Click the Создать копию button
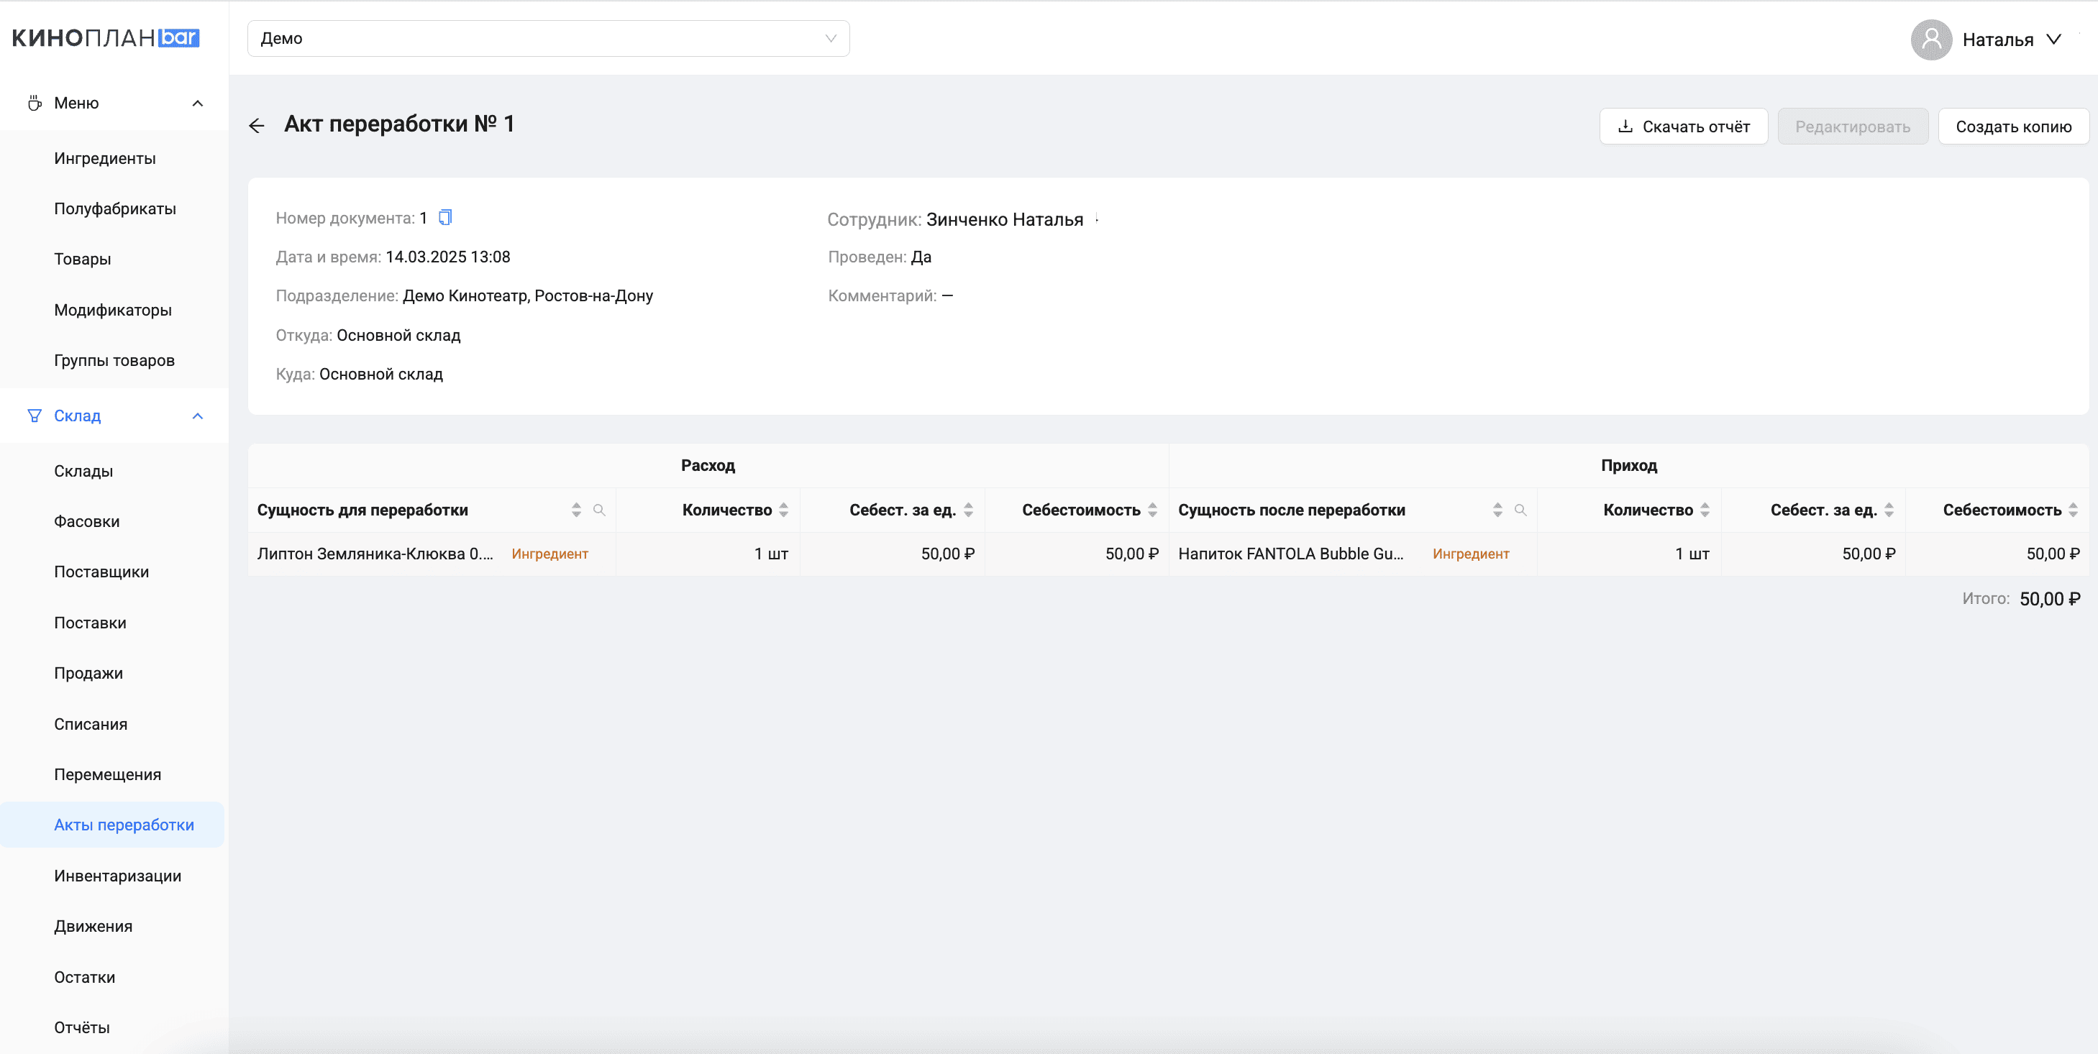The height and width of the screenshot is (1054, 2098). [x=2012, y=126]
